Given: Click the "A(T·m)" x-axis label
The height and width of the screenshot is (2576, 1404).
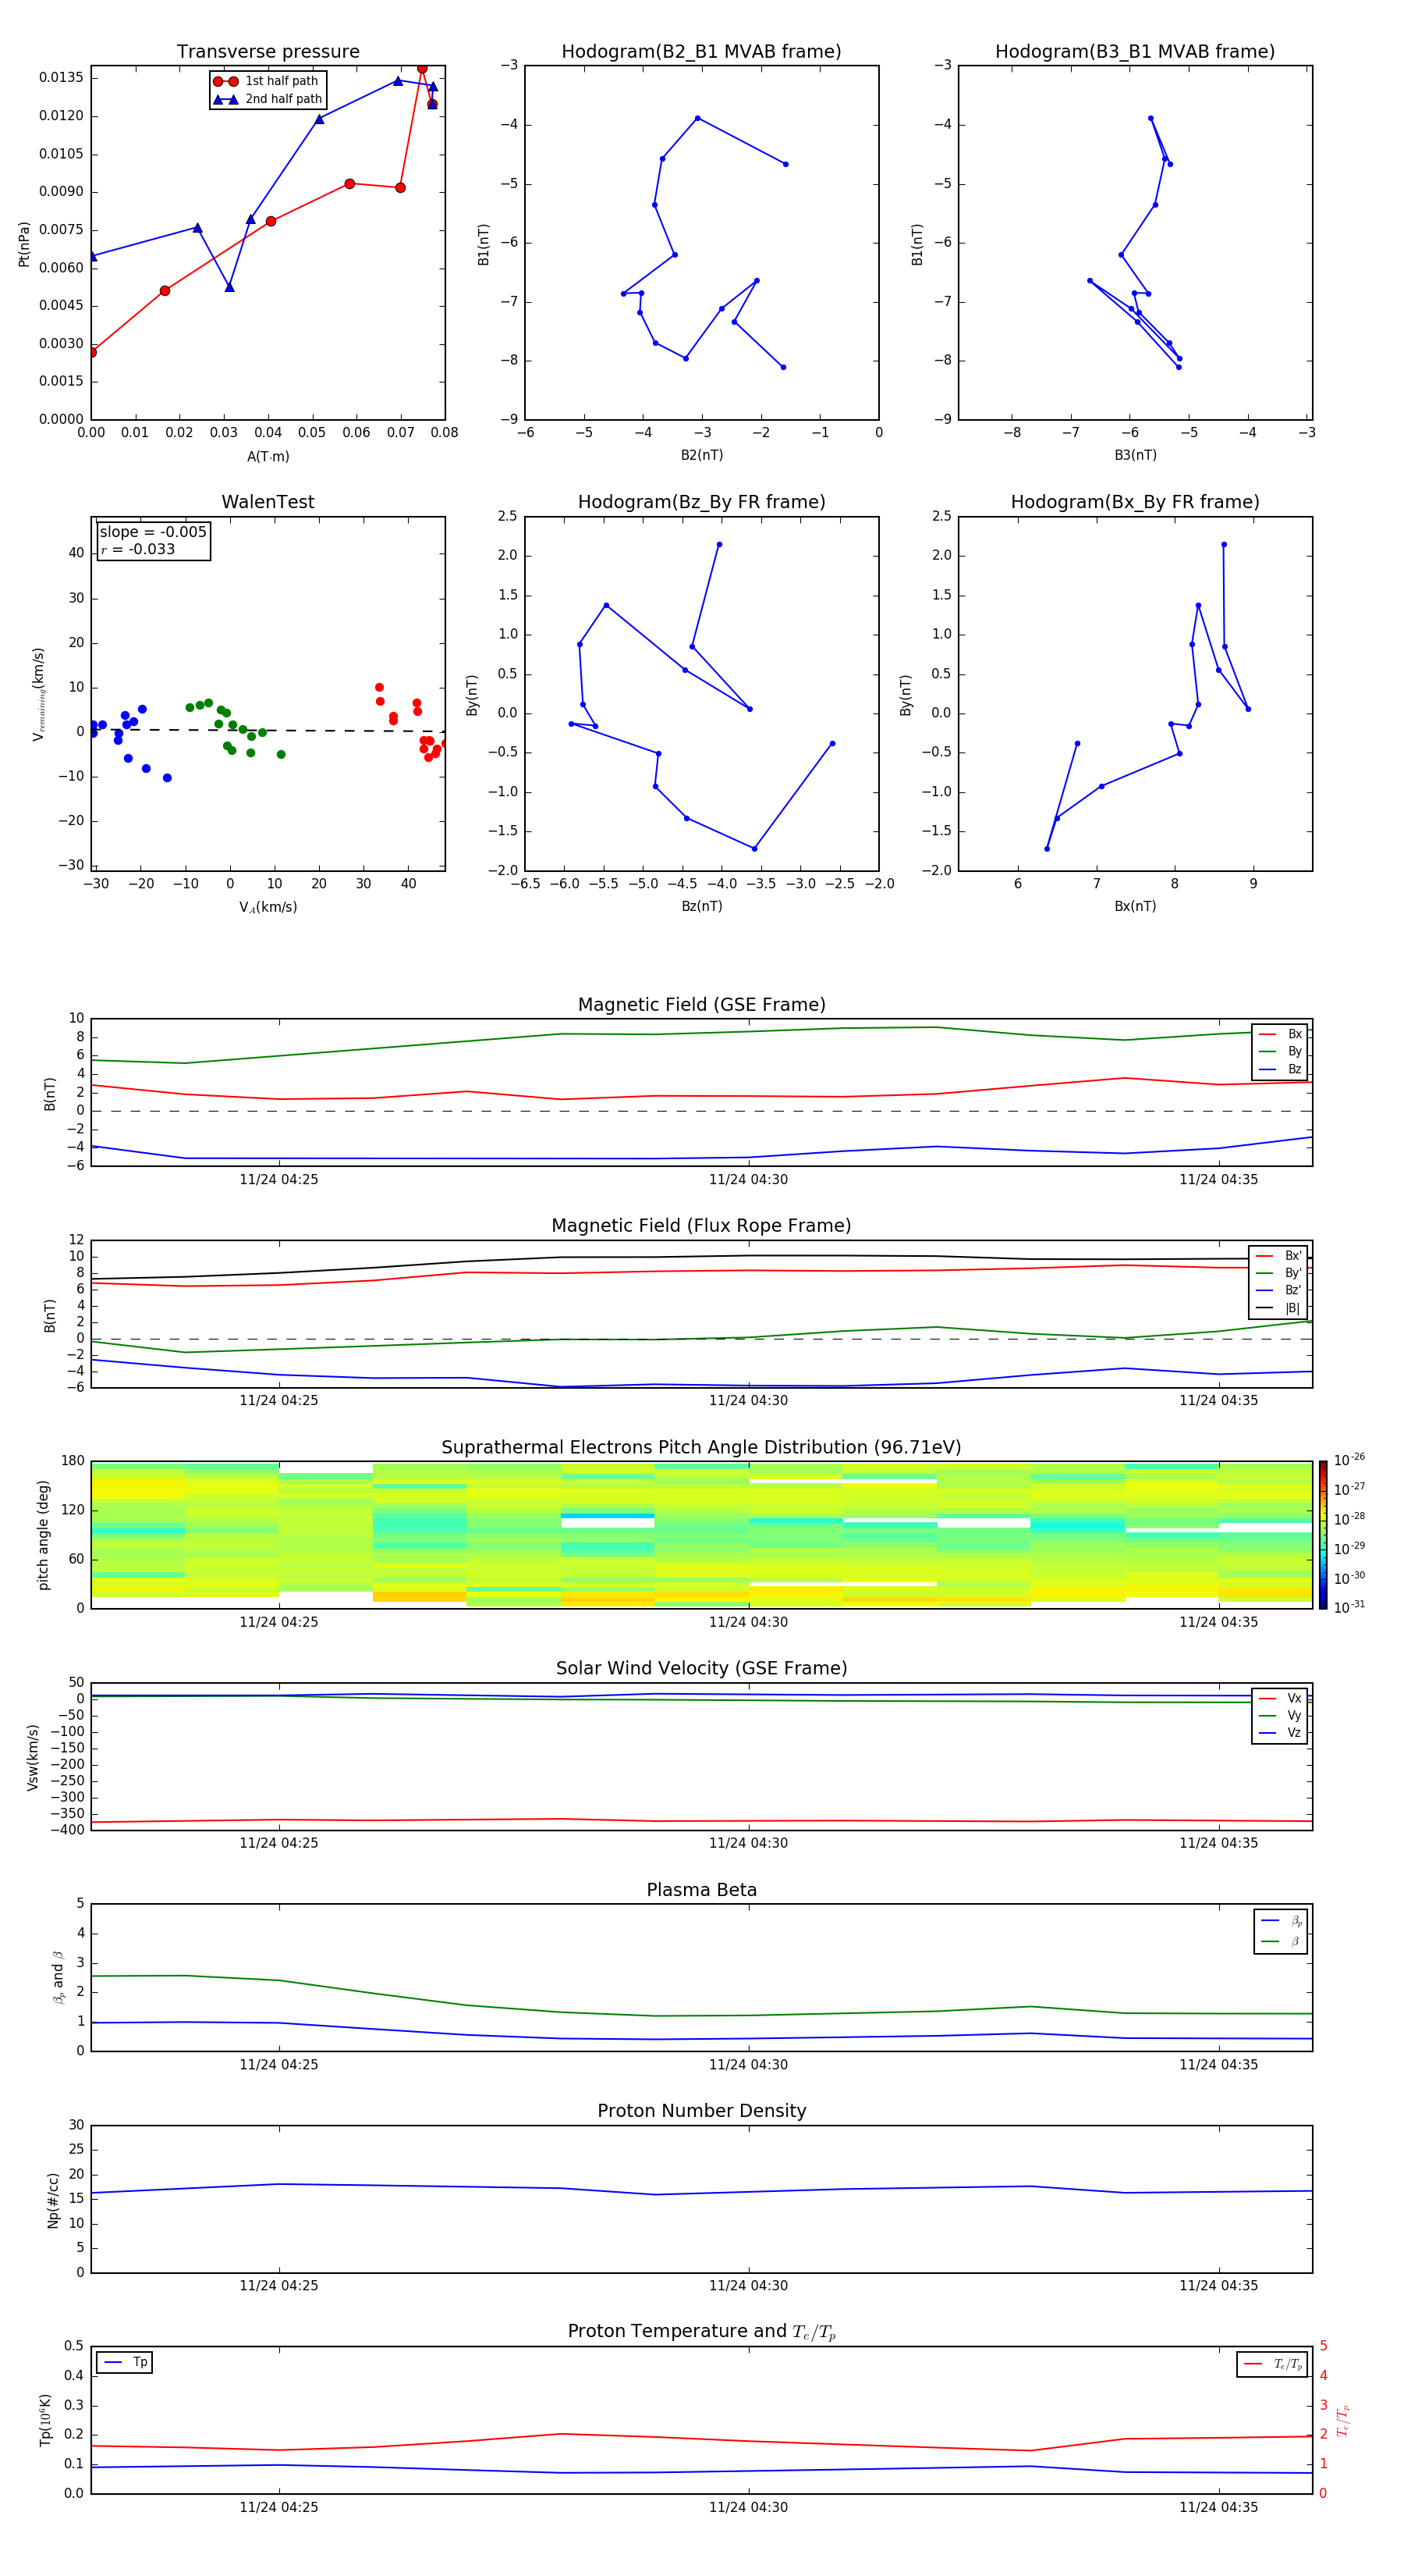Looking at the screenshot, I should pos(268,456).
